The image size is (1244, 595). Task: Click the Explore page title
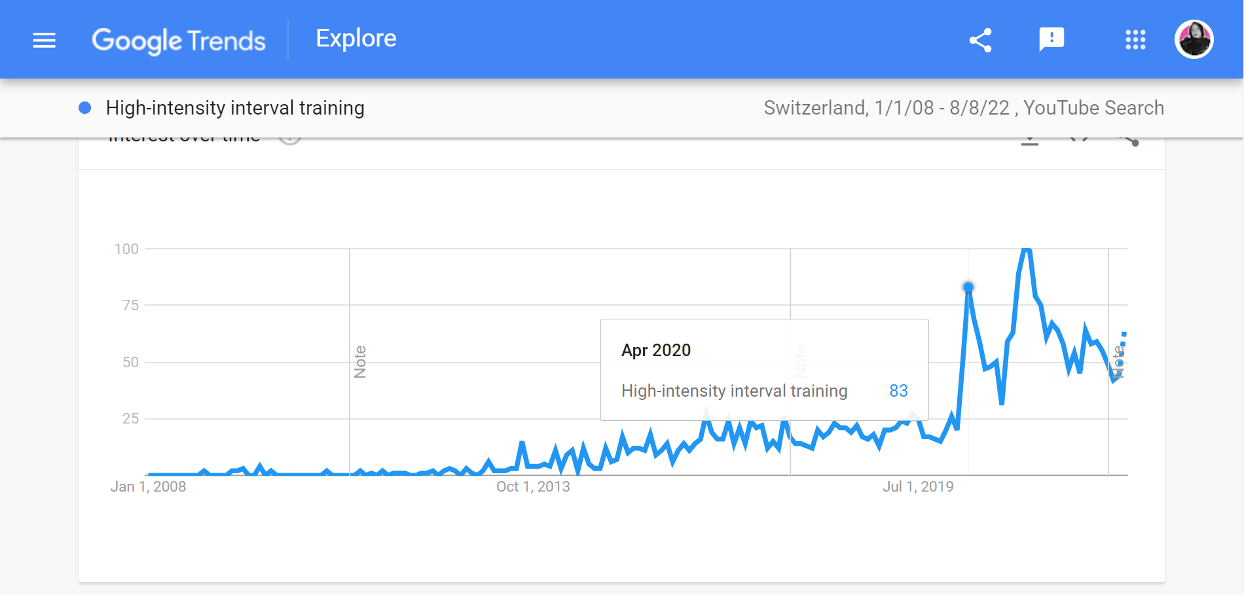click(356, 38)
